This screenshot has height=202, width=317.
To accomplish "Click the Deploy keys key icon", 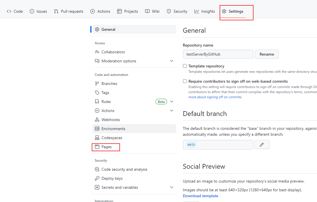I will tap(97, 178).
